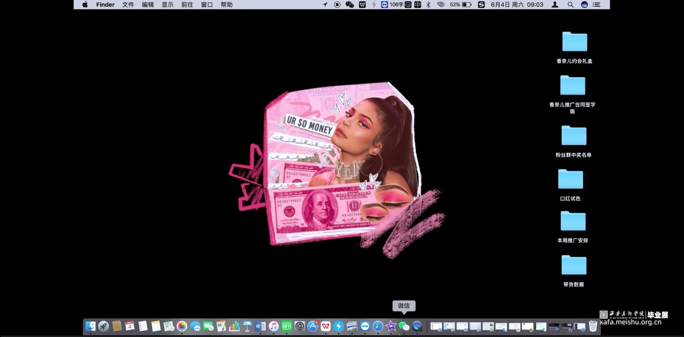The image size is (684, 337).
Task: Select the 带货数据 folder on desktop
Action: click(x=574, y=265)
